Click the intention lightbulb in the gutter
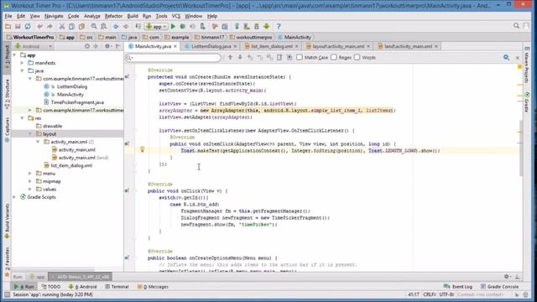 (x=143, y=149)
